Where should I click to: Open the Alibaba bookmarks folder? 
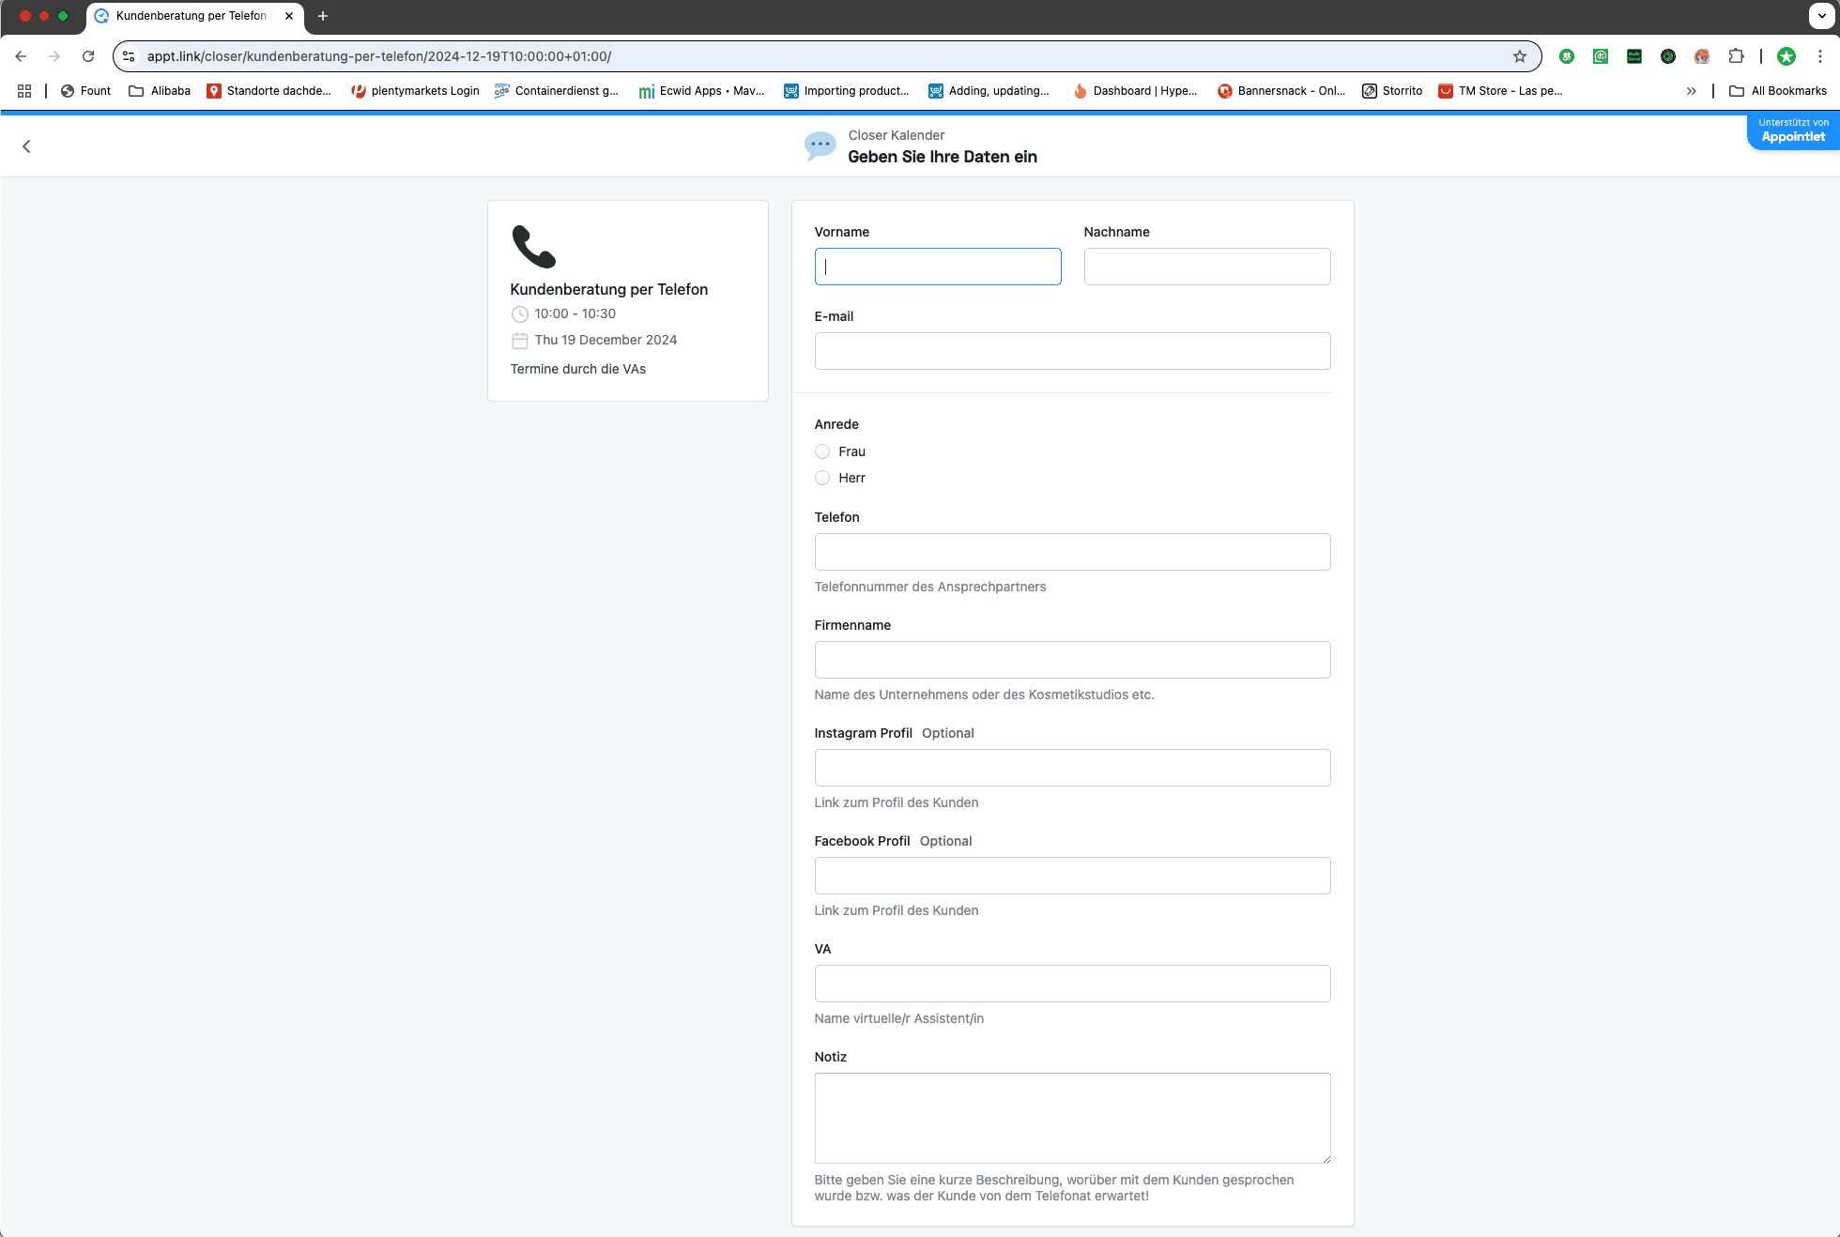[x=160, y=91]
